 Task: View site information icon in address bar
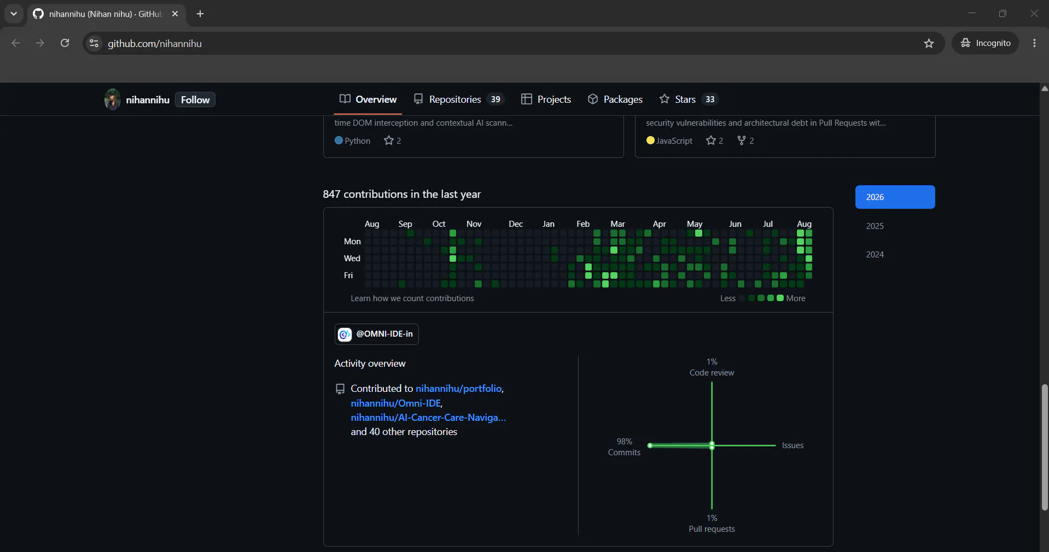coord(94,43)
